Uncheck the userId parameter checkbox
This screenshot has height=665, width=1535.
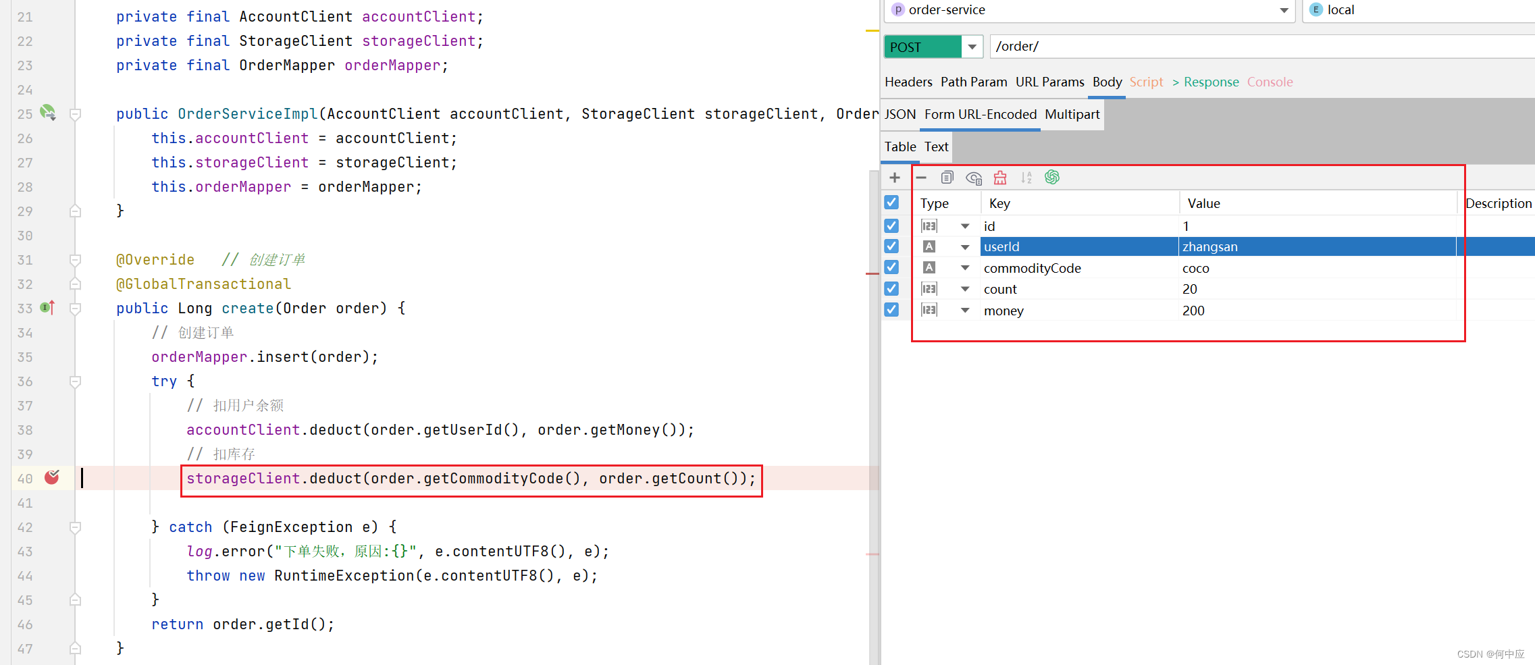[891, 246]
